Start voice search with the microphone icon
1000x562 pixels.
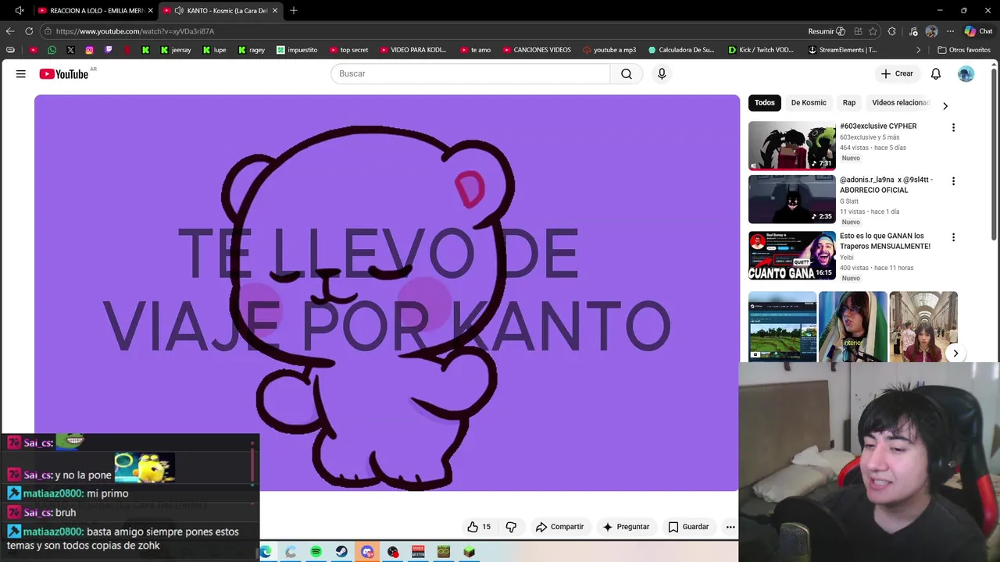click(x=662, y=73)
